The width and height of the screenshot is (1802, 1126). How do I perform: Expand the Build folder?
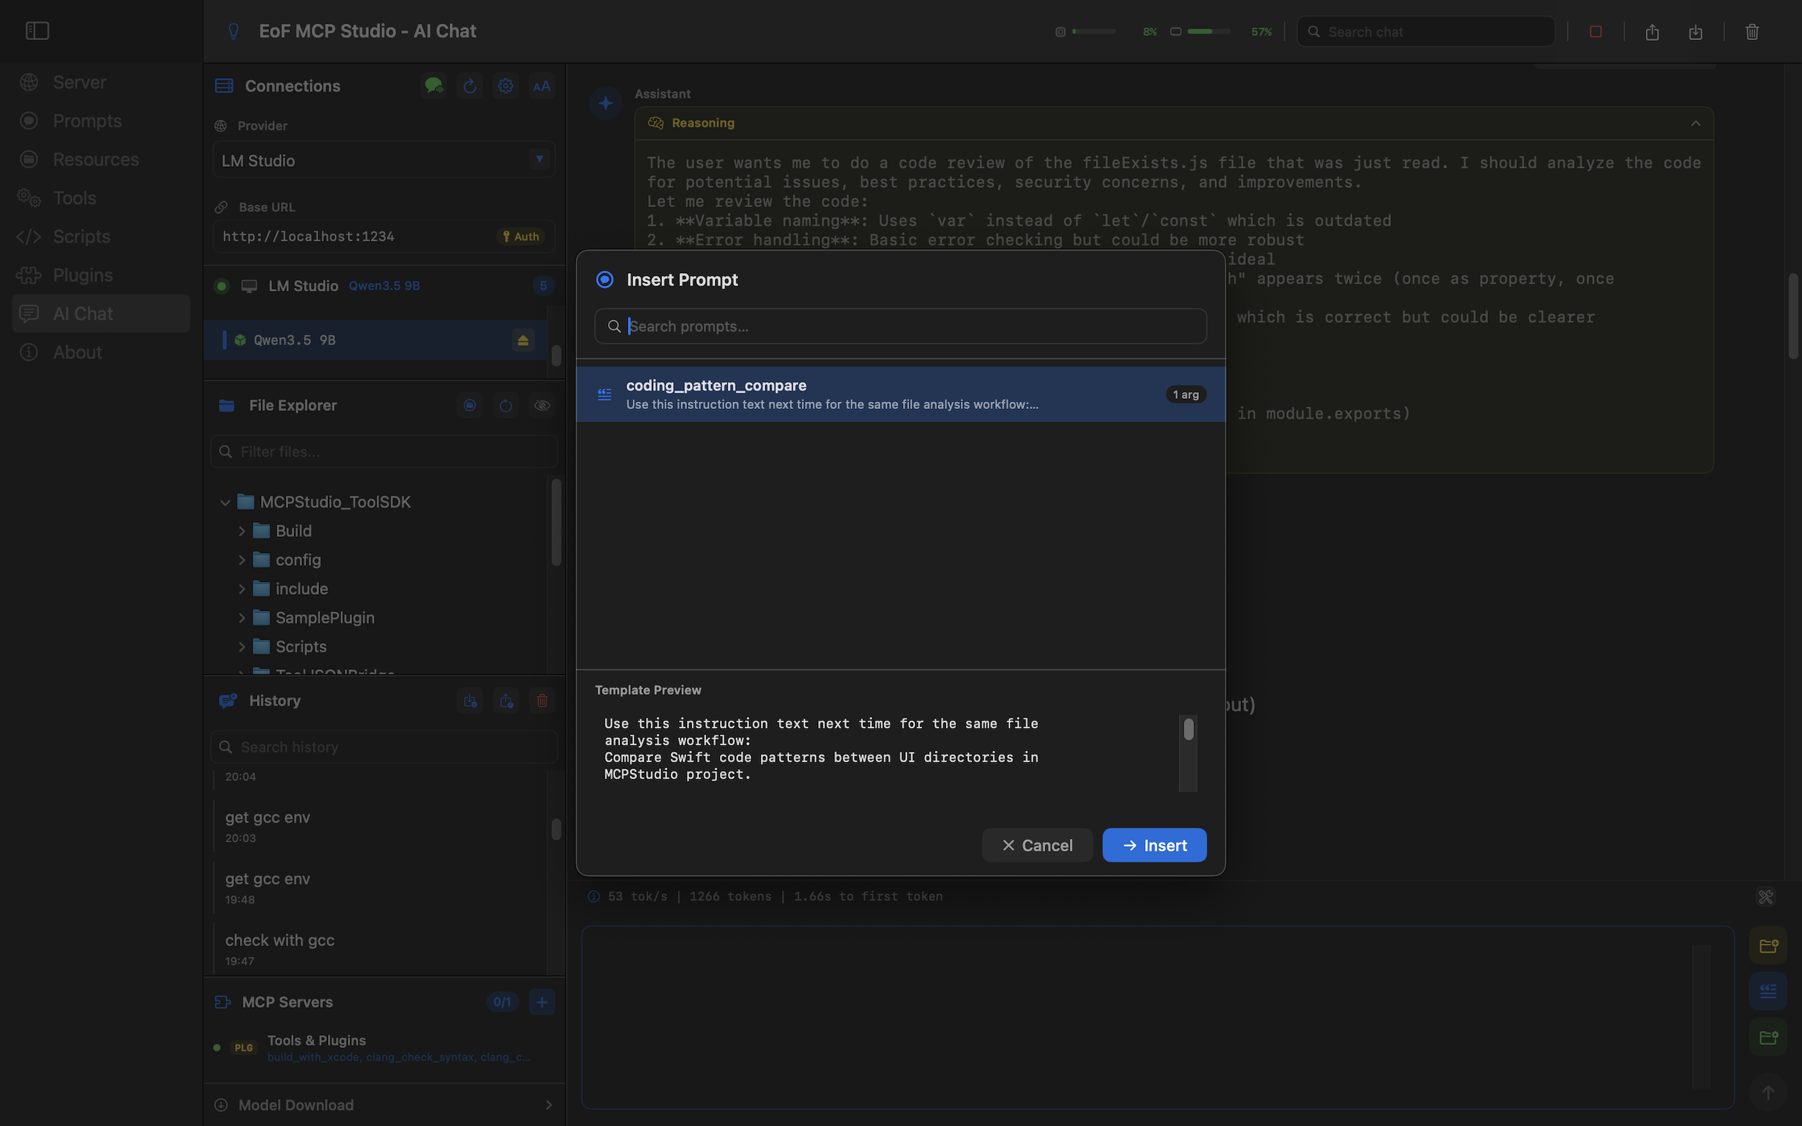241,531
